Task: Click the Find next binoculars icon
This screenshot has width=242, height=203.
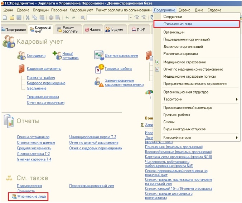Action: pyautogui.click(x=137, y=18)
